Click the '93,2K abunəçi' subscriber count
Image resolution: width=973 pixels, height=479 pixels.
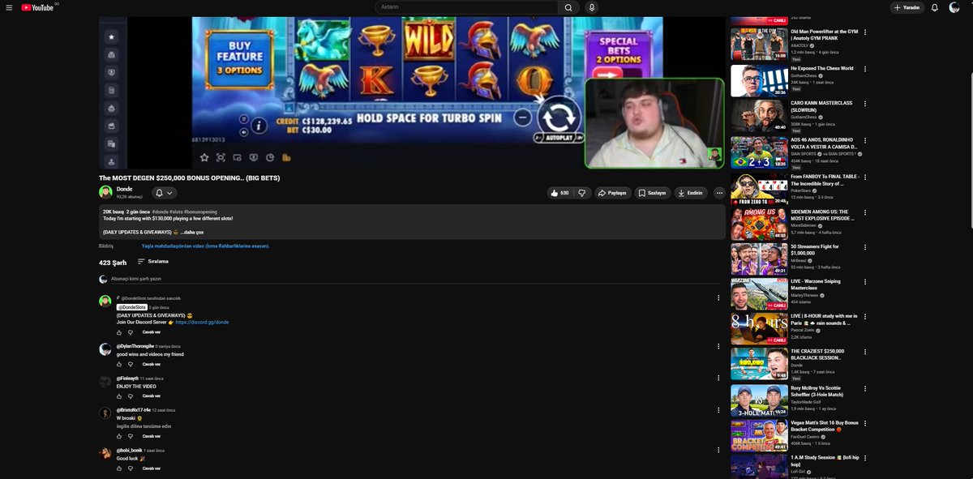[130, 197]
